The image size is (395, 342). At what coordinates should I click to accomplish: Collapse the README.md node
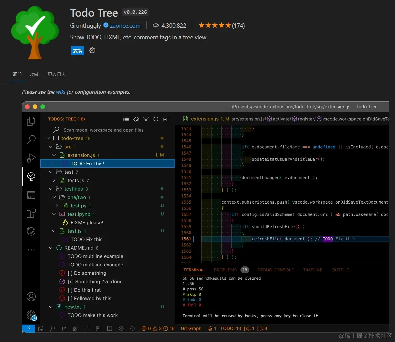tap(51, 248)
